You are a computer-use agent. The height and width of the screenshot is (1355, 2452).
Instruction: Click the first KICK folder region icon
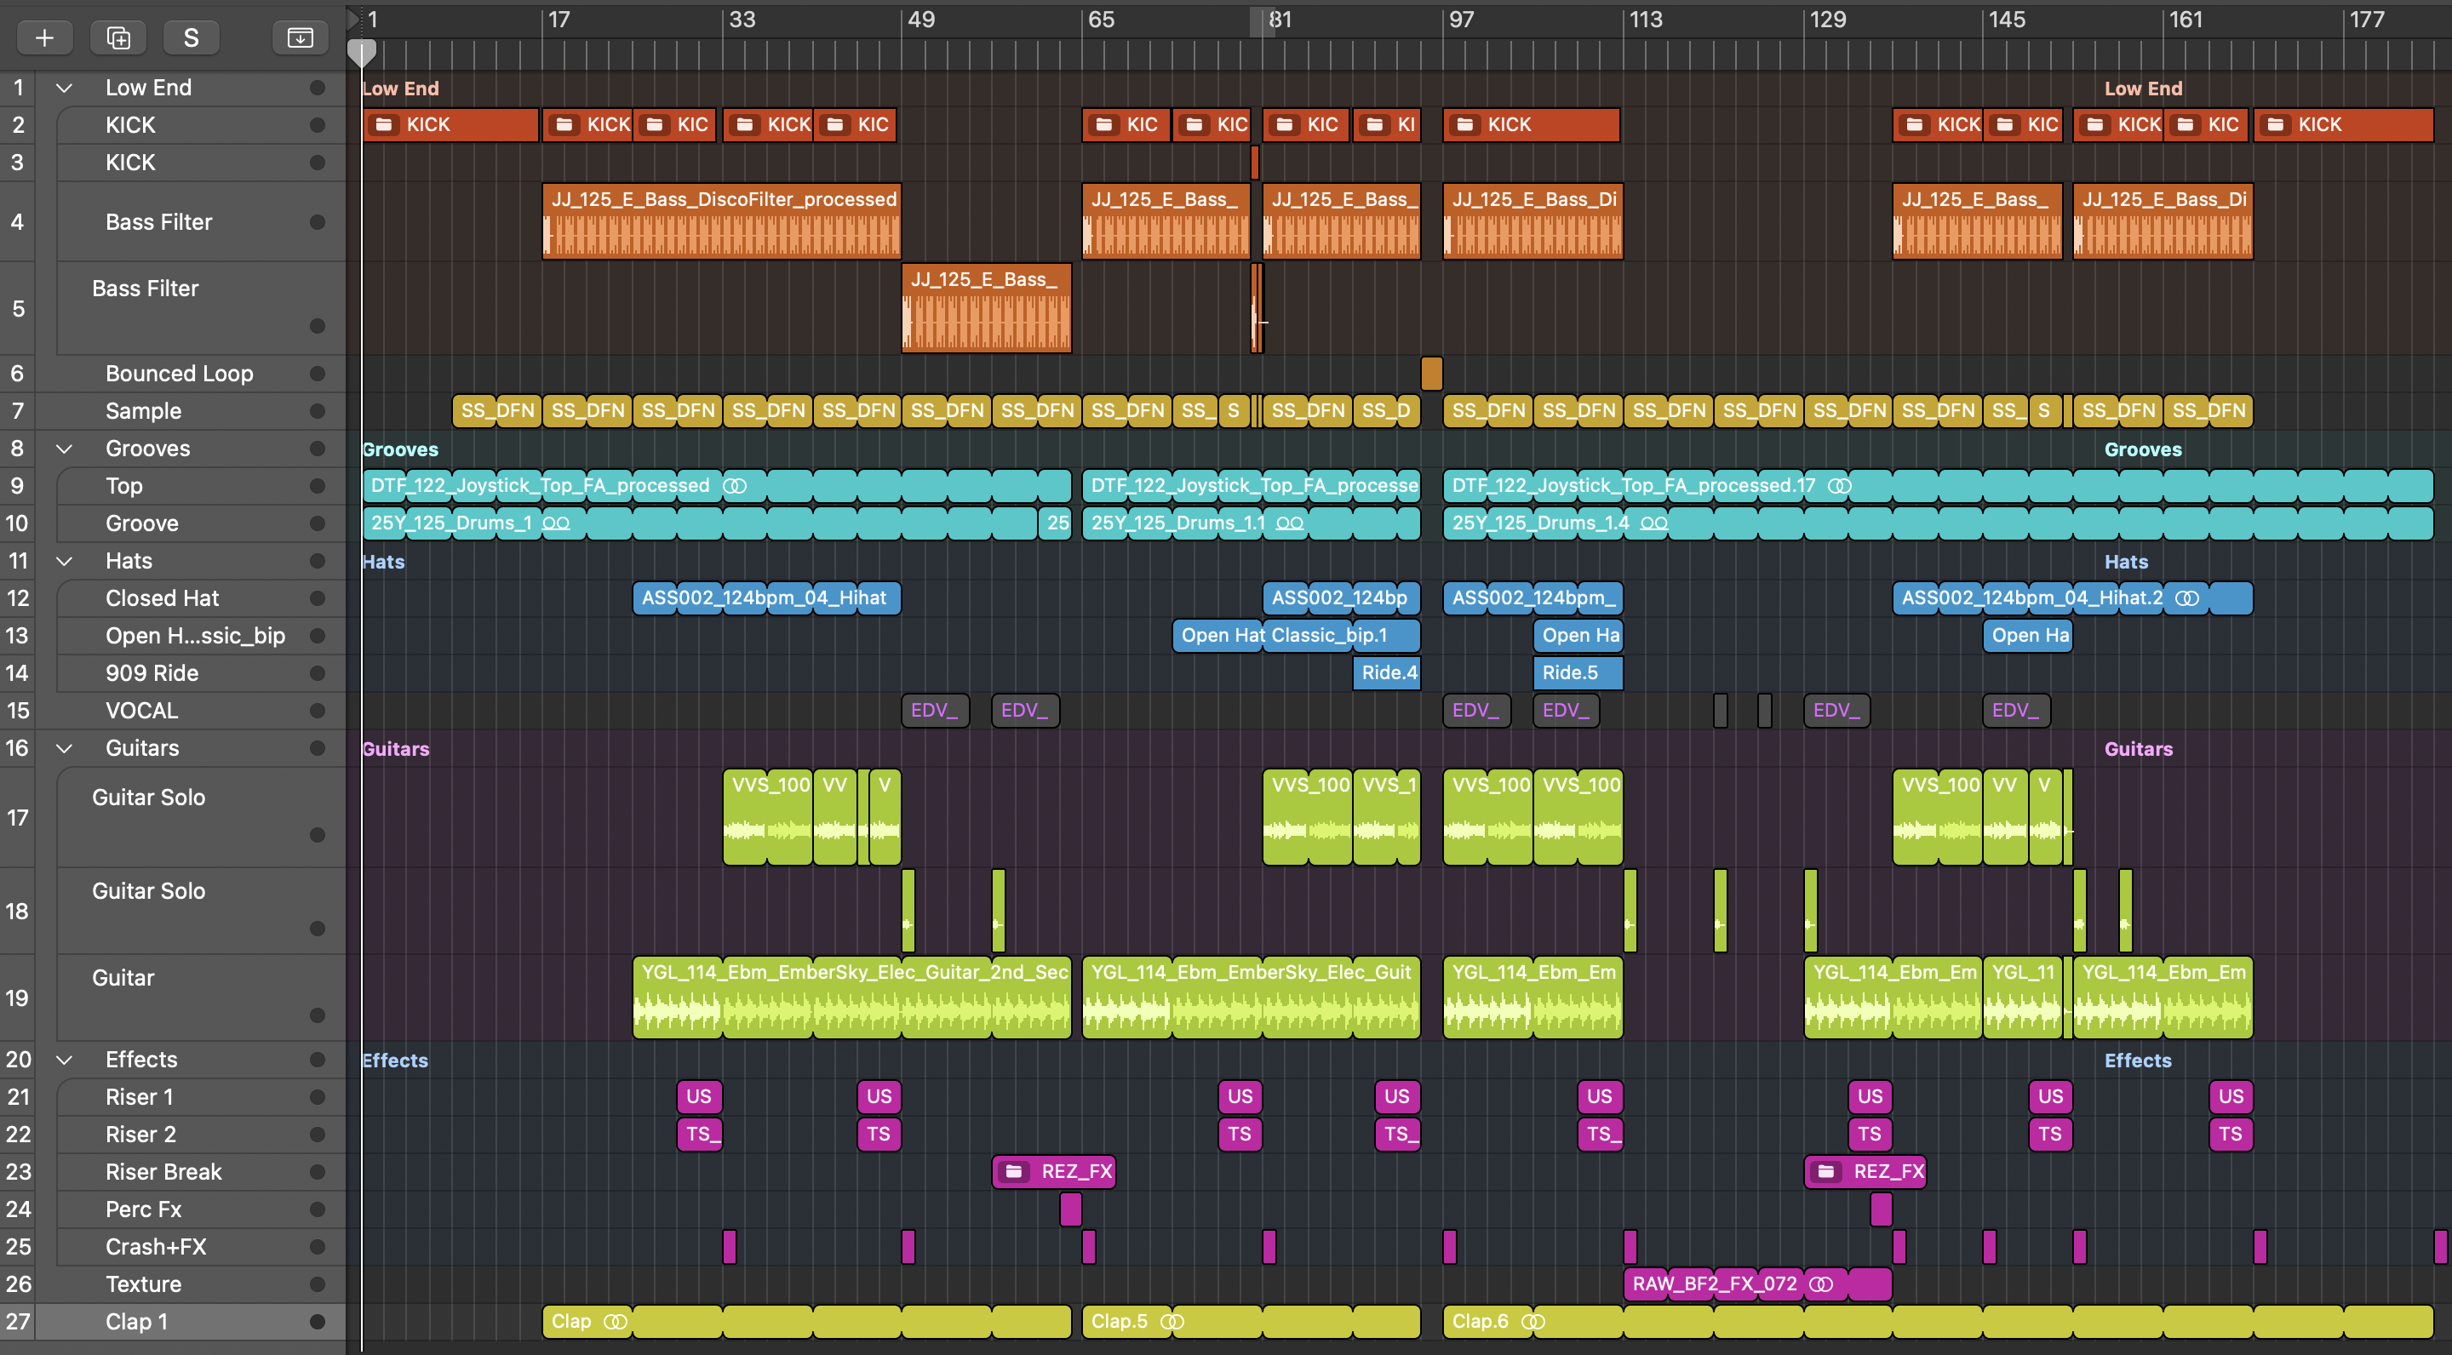385,124
